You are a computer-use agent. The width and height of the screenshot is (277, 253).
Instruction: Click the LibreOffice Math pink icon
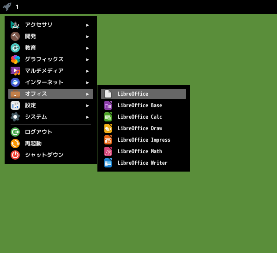point(108,151)
